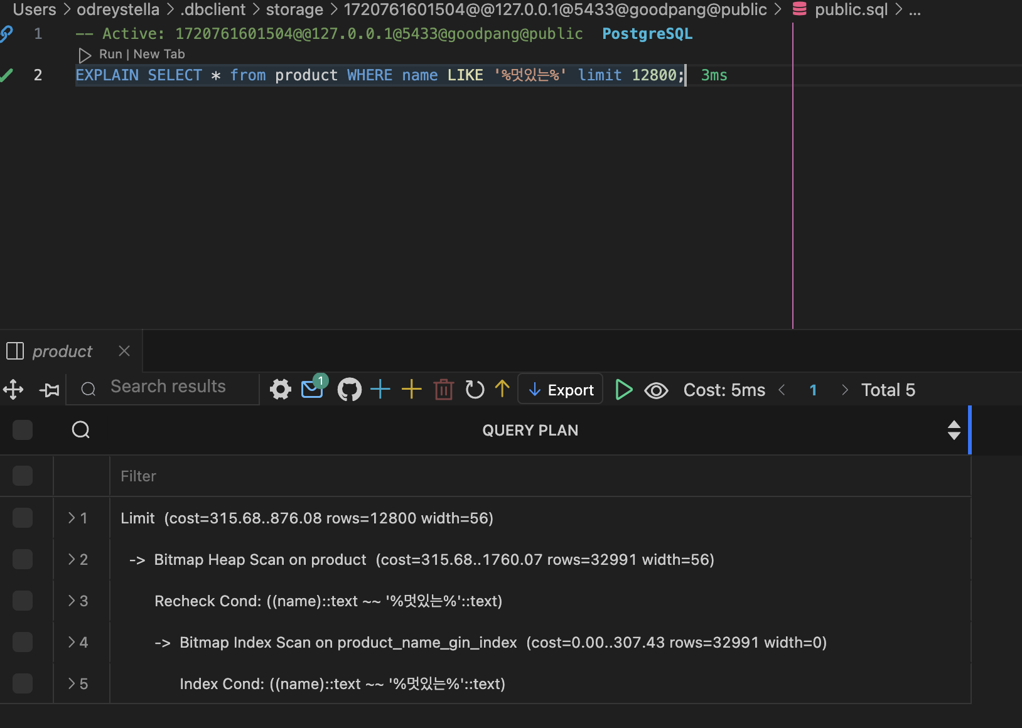Click the connection-name breadcrumb segment 1720761601504@@127.0.0.1
Viewport: 1022px width, 728px height.
(x=555, y=9)
